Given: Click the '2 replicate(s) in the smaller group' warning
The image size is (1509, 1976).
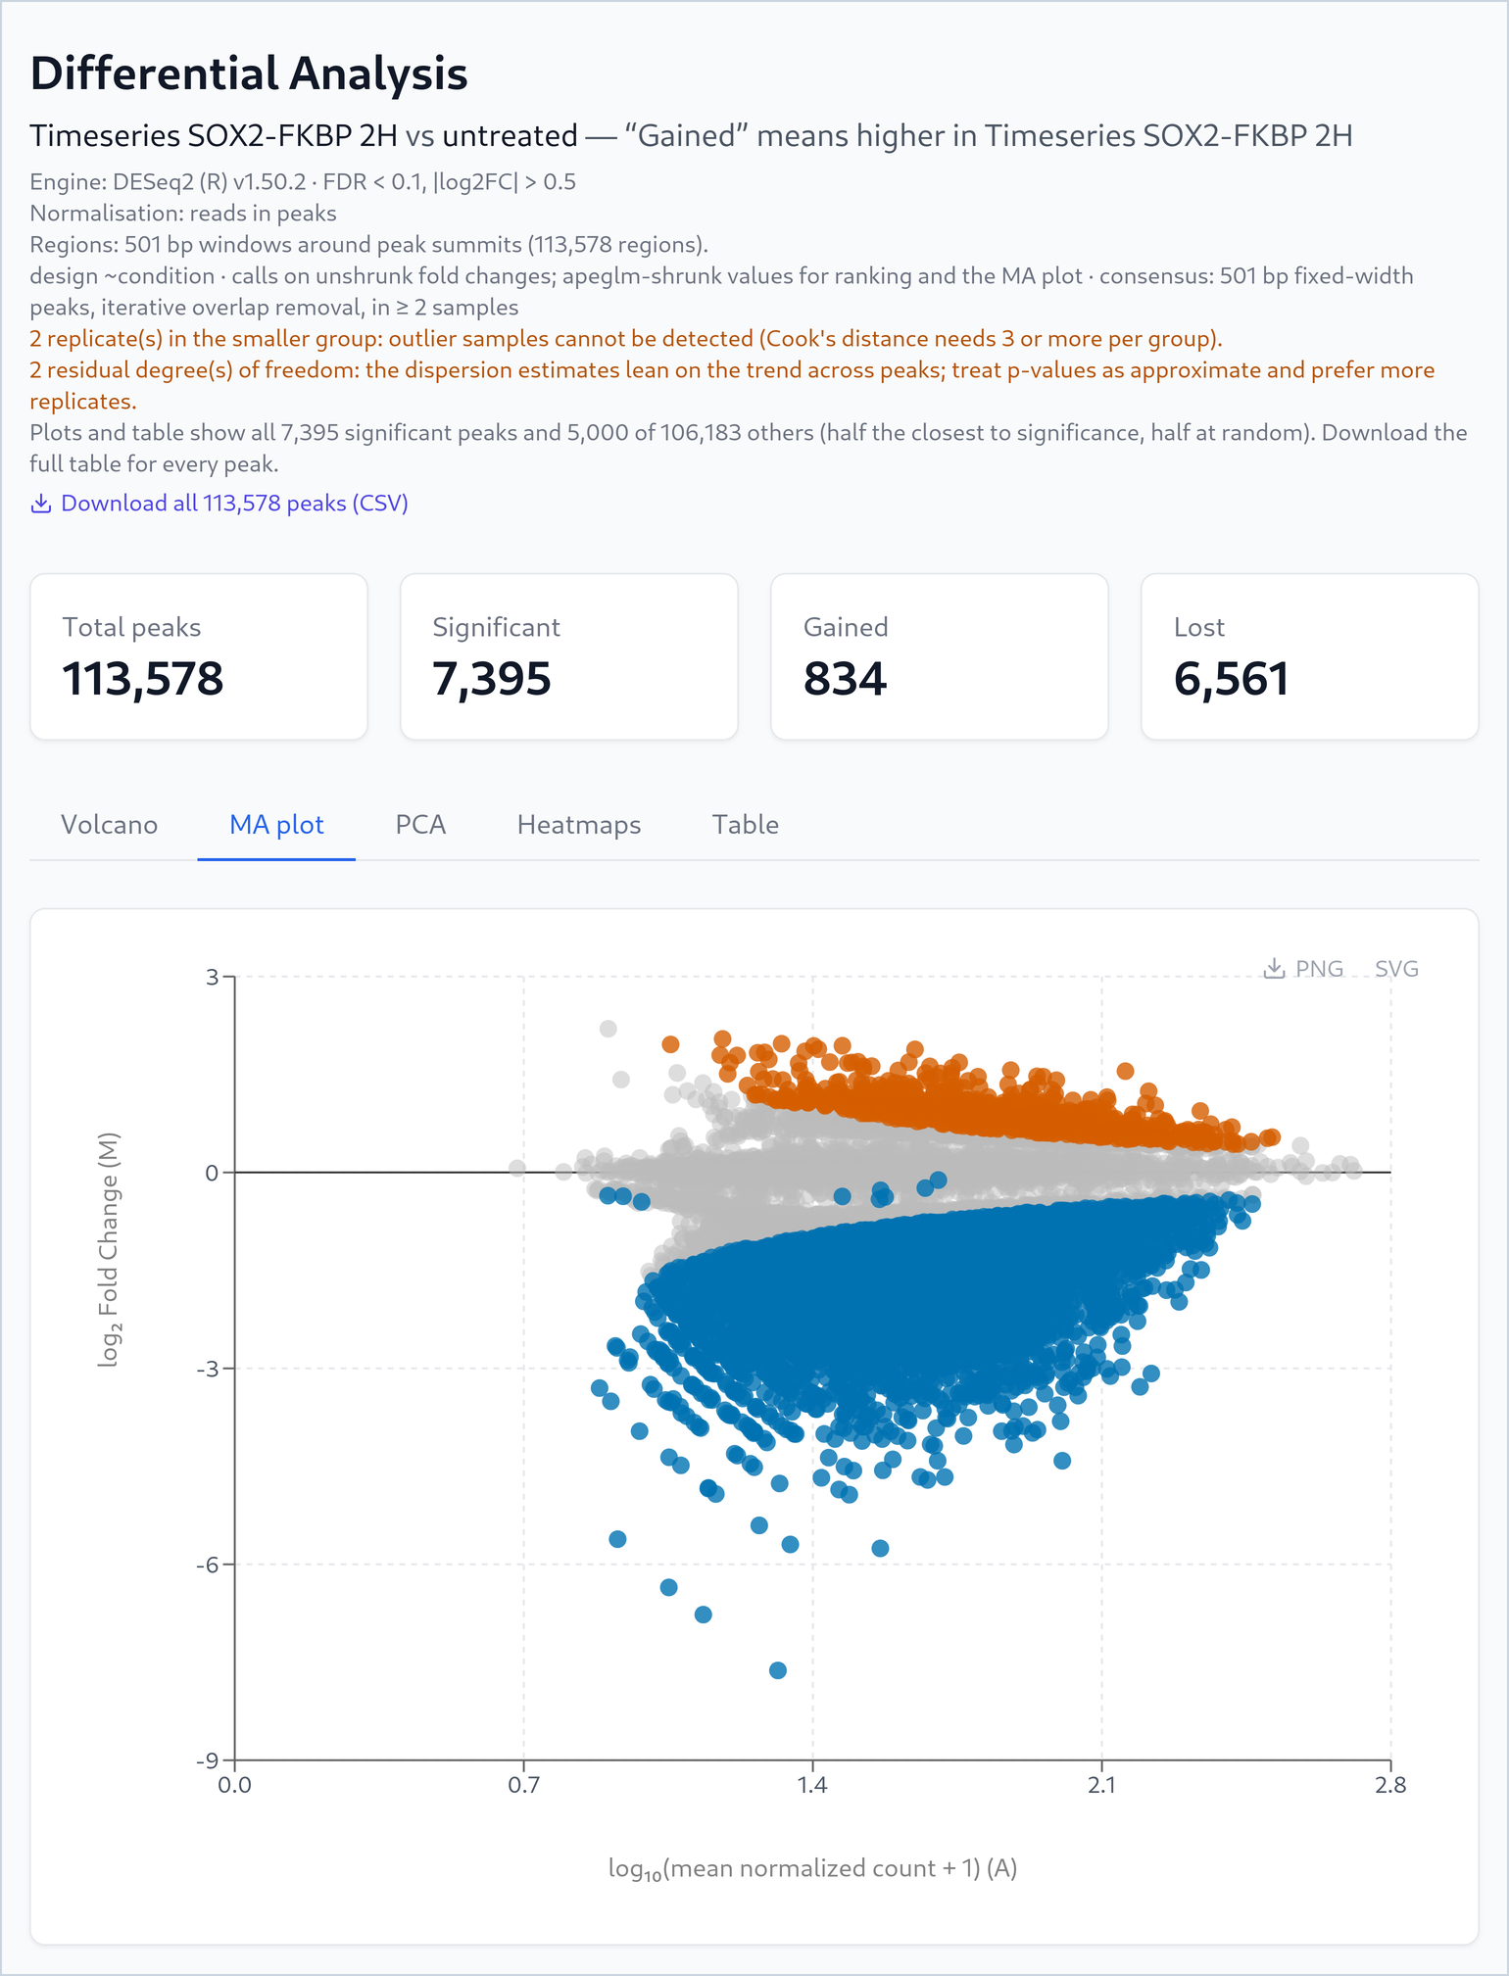Looking at the screenshot, I should tap(626, 339).
